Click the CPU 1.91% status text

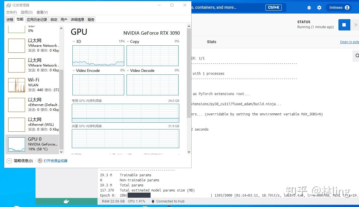(137, 201)
